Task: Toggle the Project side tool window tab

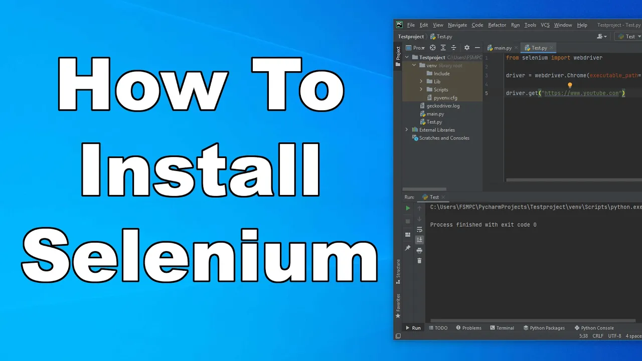Action: tap(398, 56)
